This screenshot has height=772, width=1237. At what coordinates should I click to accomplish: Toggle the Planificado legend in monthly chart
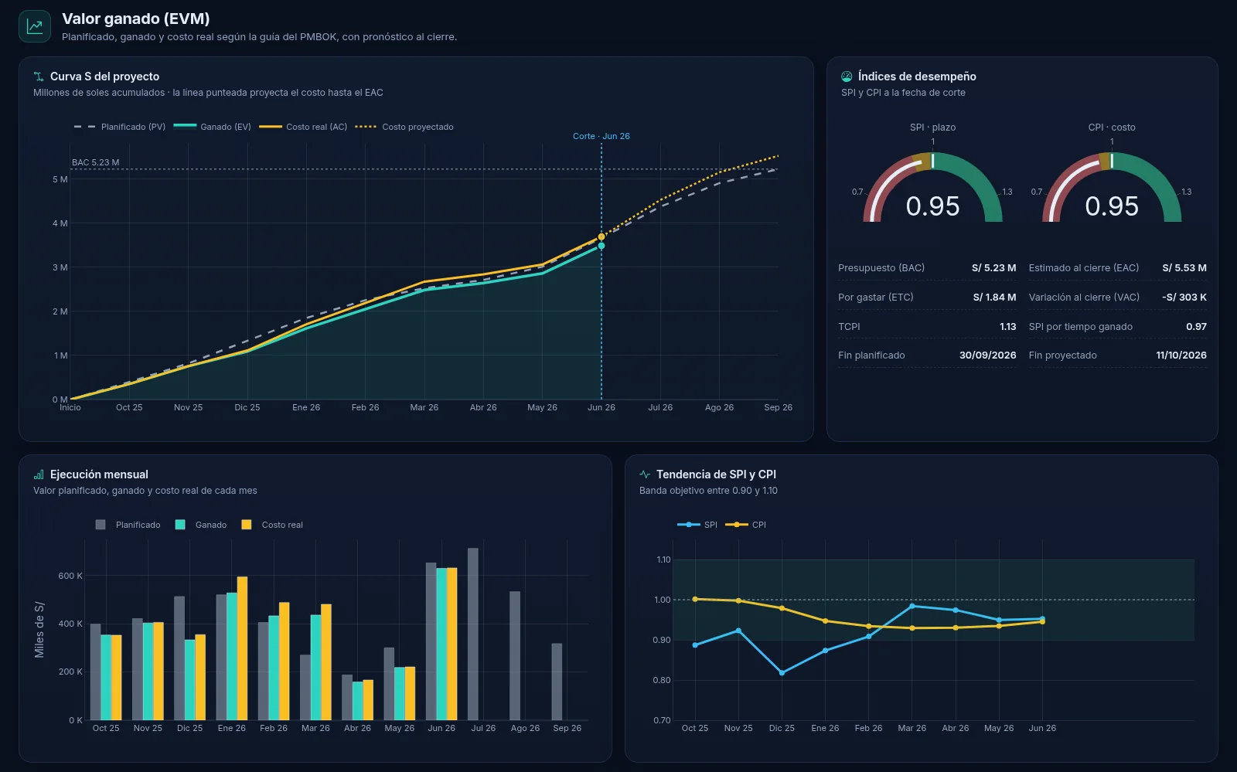[x=128, y=525]
